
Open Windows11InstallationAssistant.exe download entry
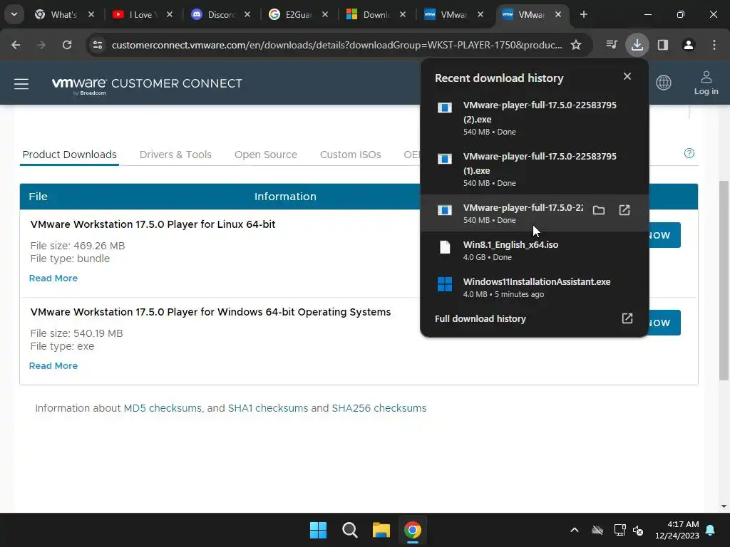click(534, 288)
